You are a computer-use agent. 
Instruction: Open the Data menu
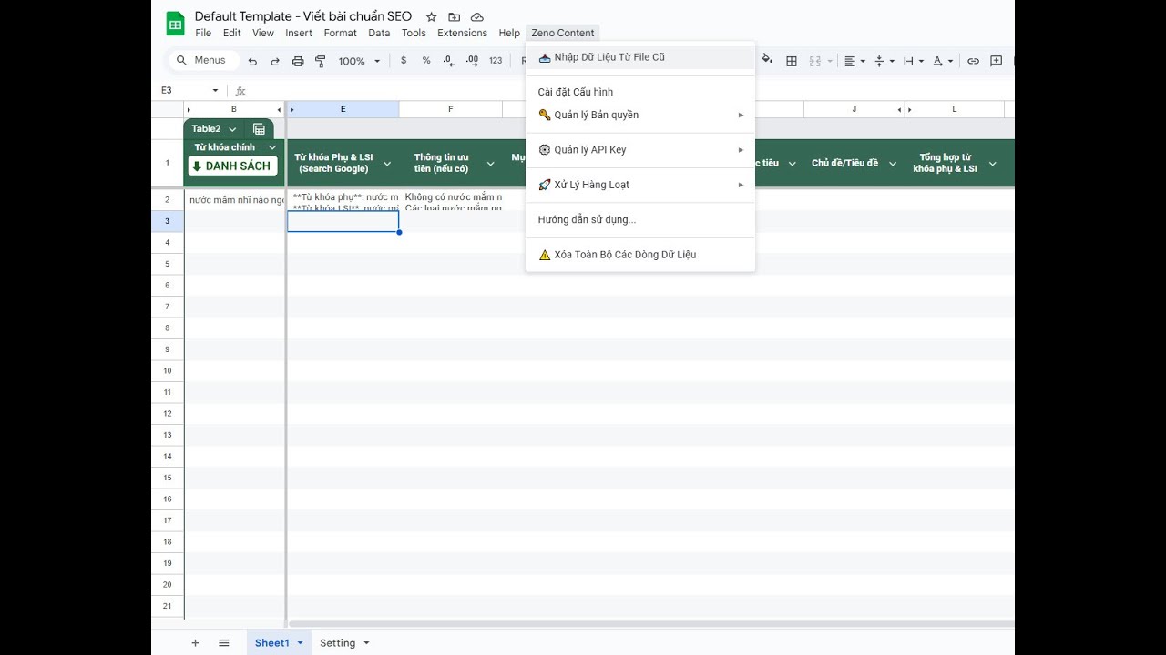point(379,33)
